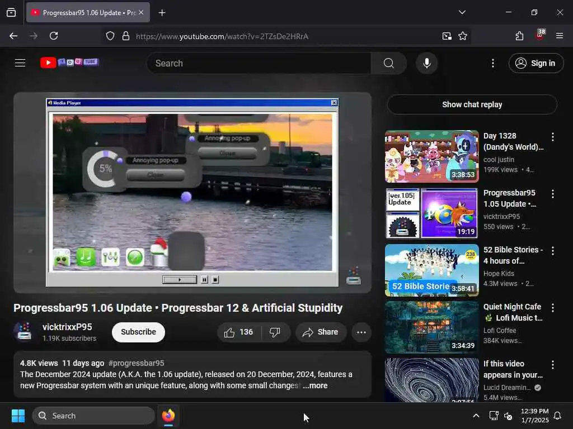Subscribe to vicktrixxP95 channel
Screen dimensions: 573x429
[139, 332]
